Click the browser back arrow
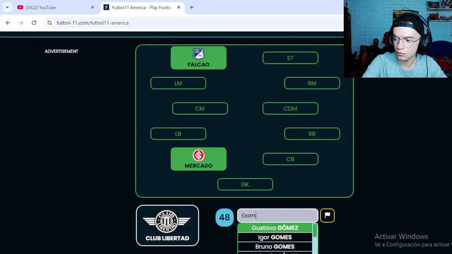This screenshot has height=254, width=452. 8,23
